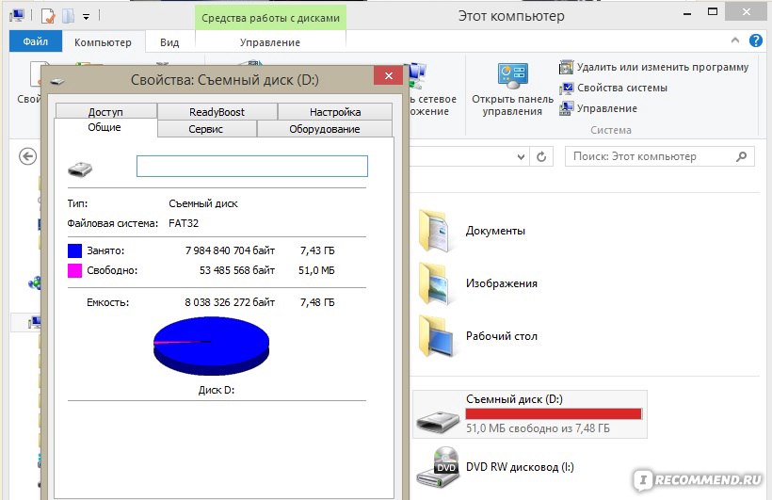Select the ReadyBoost tab
The image size is (772, 500).
pyautogui.click(x=217, y=112)
